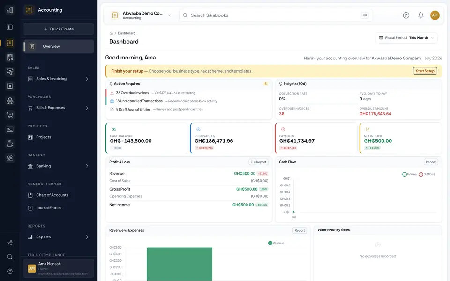Click the green revenue bar in chart
The width and height of the screenshot is (450, 281).
click(x=180, y=264)
